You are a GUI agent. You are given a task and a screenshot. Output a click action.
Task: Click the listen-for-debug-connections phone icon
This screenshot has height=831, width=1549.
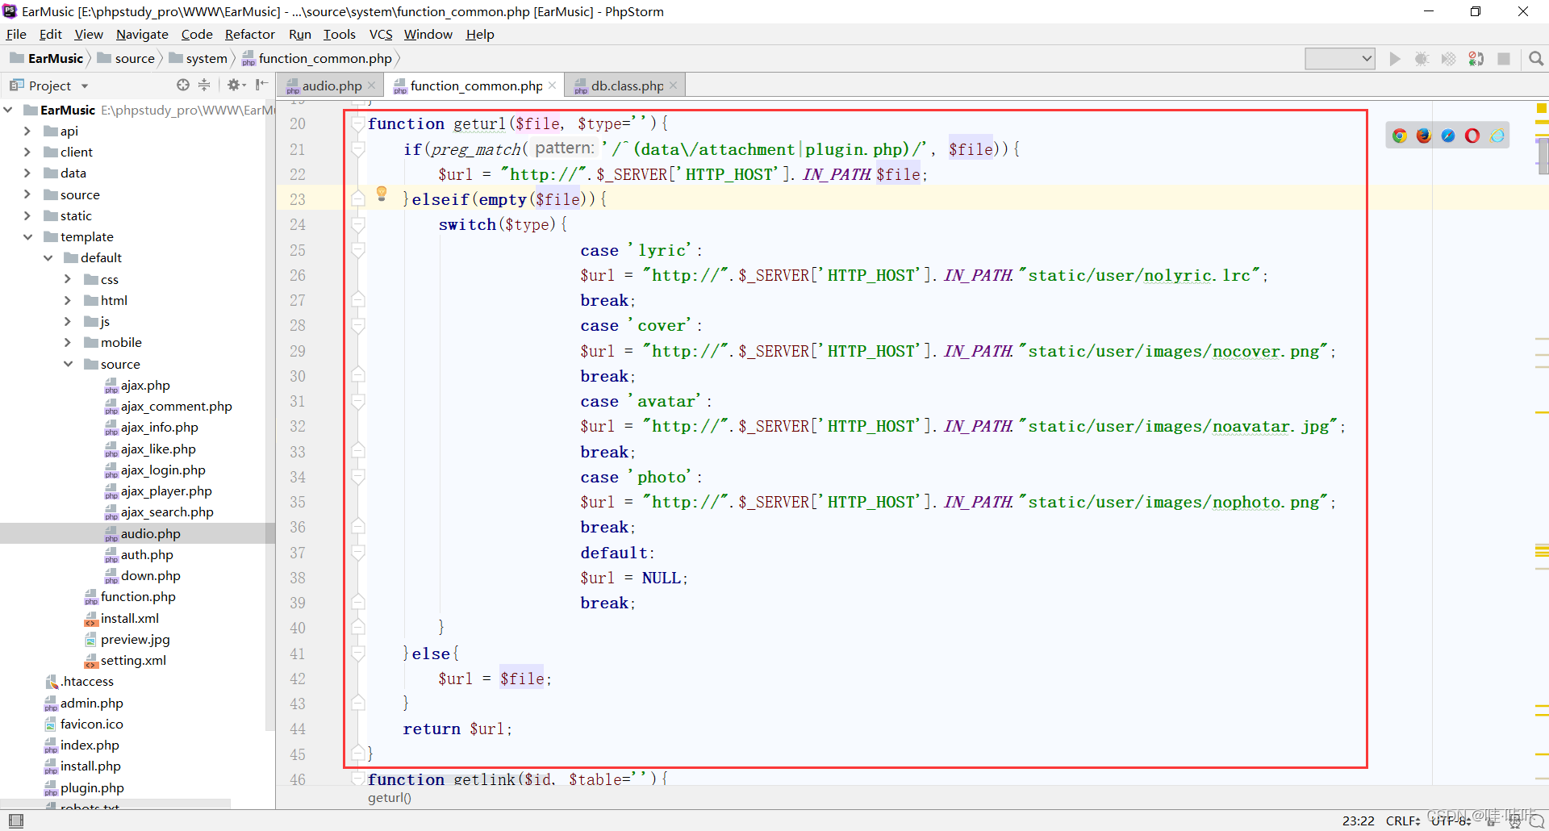click(1476, 59)
